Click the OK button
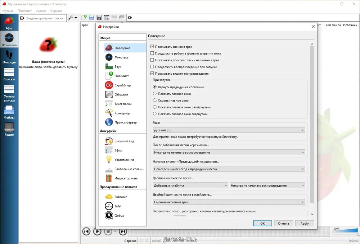 [x=262, y=224]
